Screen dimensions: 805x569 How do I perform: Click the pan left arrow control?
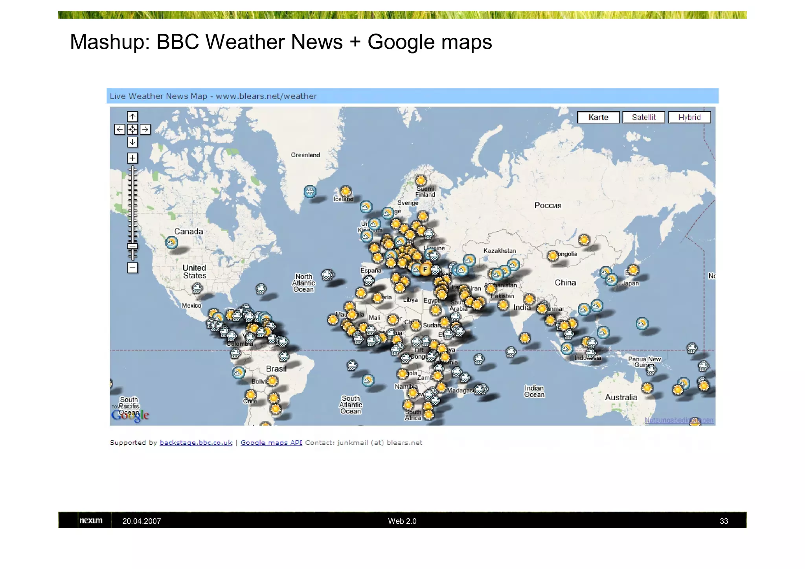[120, 129]
